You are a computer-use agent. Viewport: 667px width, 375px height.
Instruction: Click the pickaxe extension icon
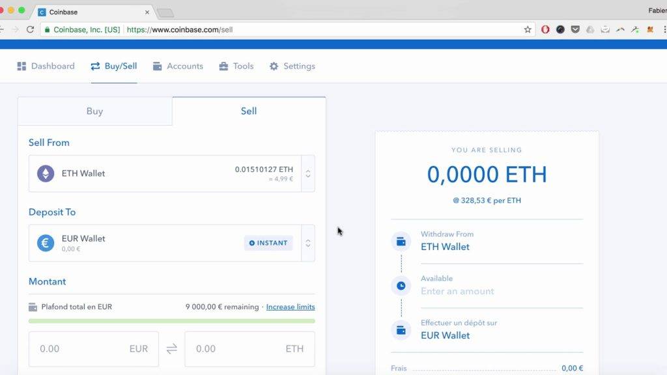click(x=635, y=29)
